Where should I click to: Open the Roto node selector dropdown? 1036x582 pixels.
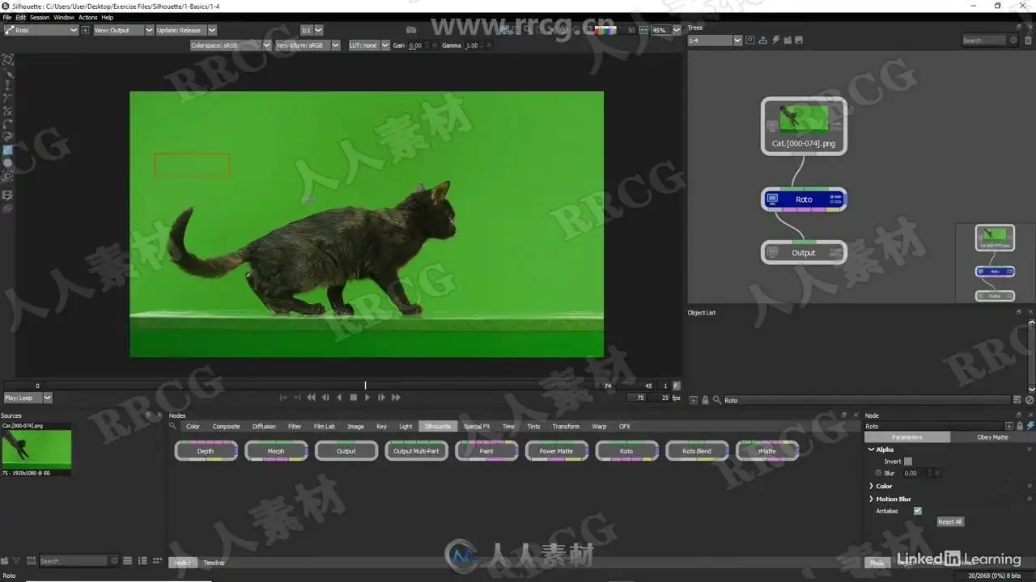click(x=41, y=30)
